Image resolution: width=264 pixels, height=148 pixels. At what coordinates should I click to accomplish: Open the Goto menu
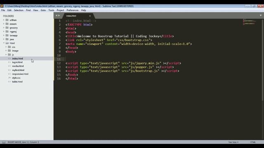tap(43, 10)
